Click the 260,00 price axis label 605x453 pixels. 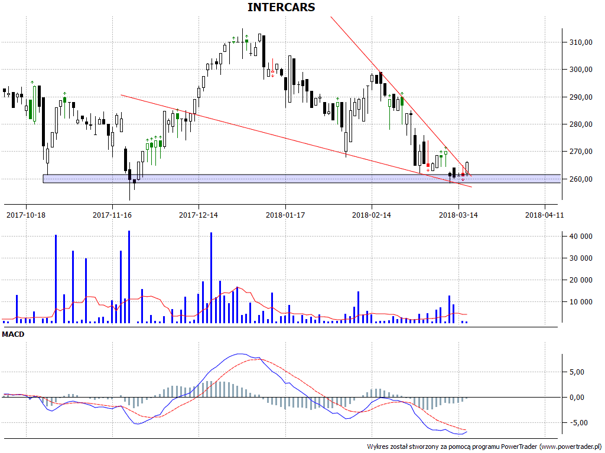coord(581,179)
